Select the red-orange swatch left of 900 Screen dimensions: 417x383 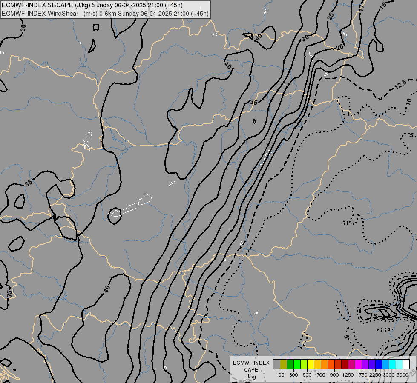331,364
